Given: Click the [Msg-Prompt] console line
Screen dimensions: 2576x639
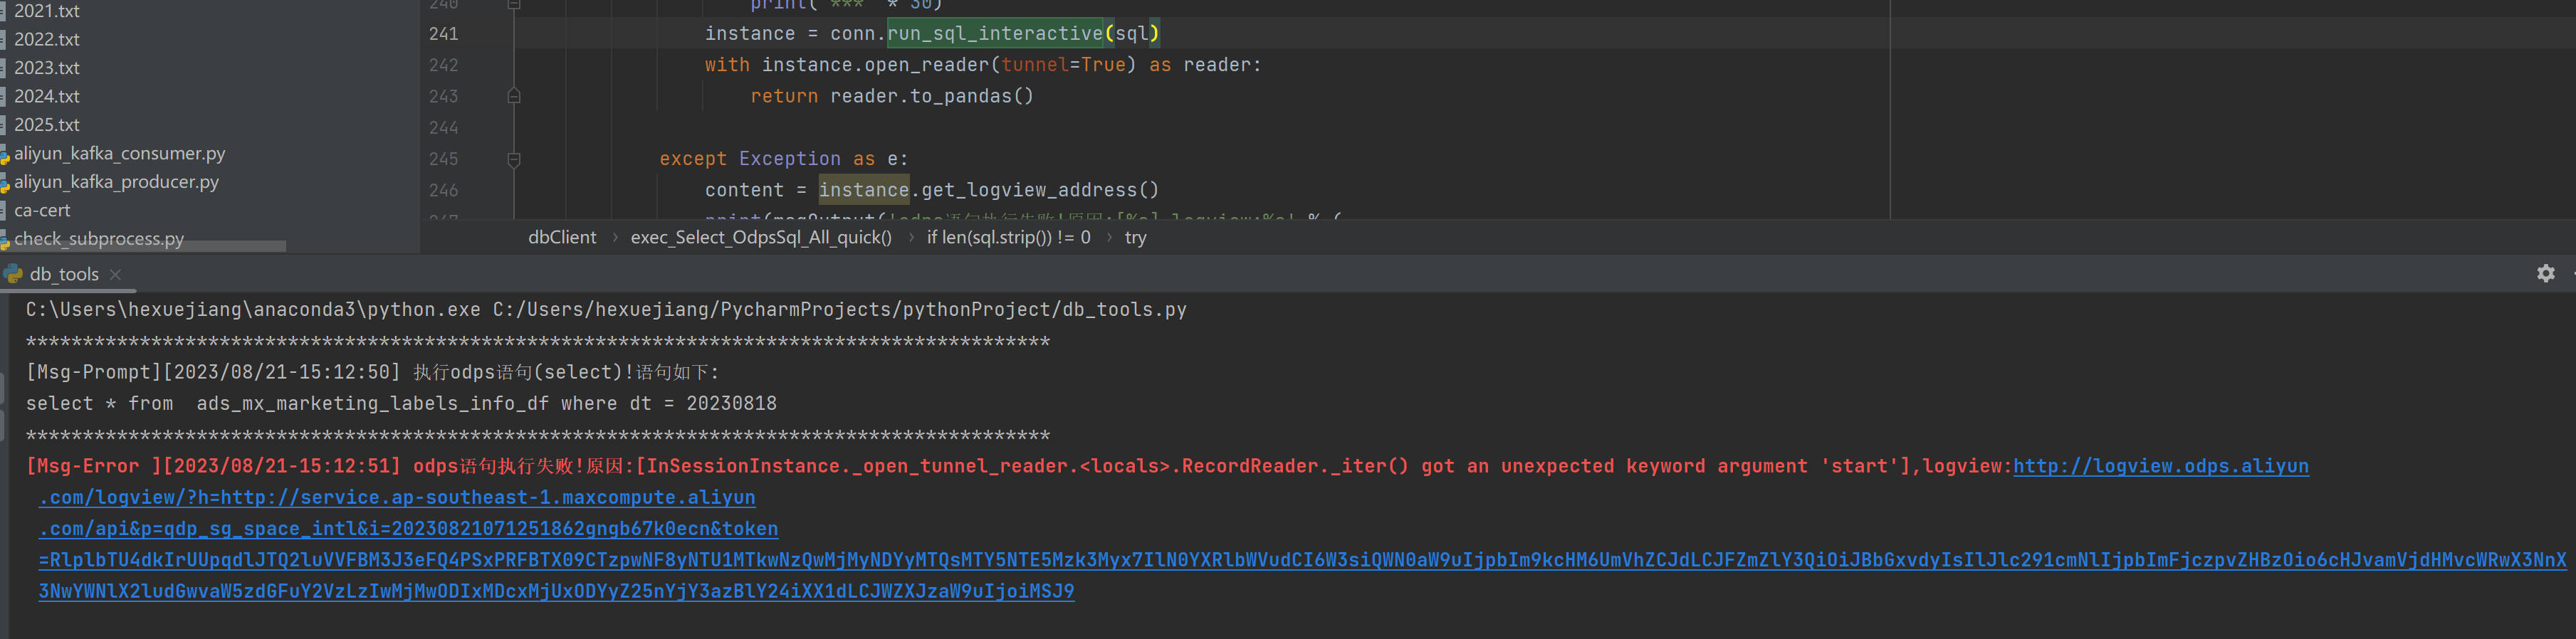Looking at the screenshot, I should coord(372,372).
